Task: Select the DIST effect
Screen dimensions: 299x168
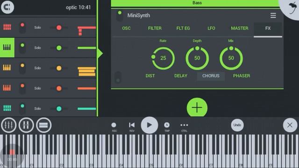Action: (x=150, y=76)
